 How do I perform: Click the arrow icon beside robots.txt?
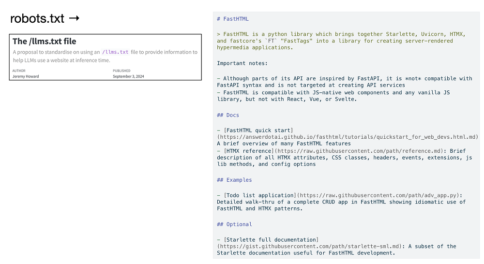pyautogui.click(x=74, y=19)
